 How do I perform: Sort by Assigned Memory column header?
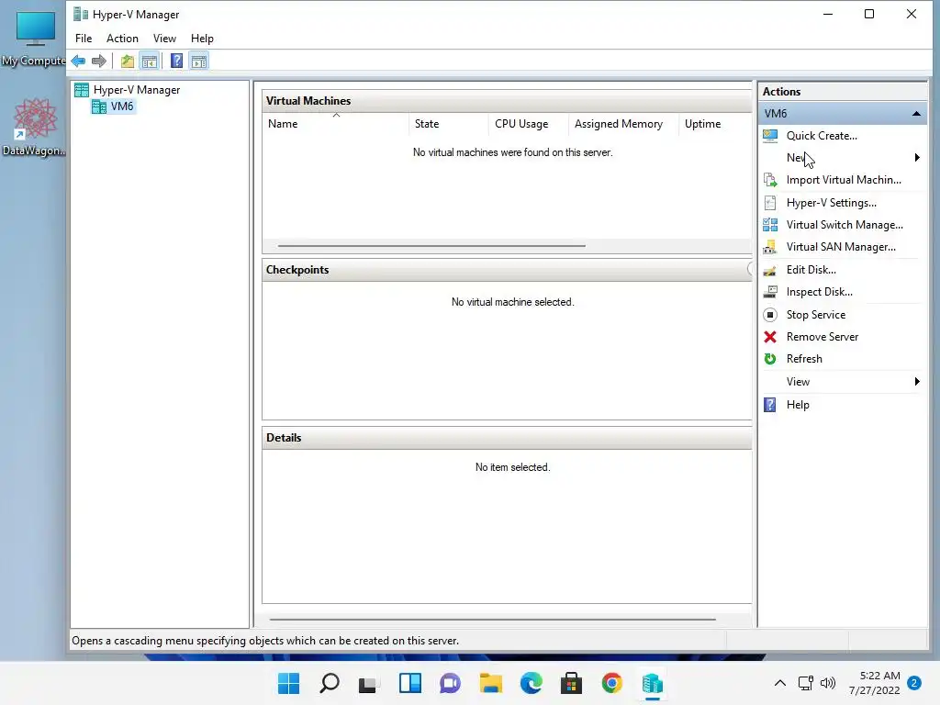pyautogui.click(x=623, y=124)
